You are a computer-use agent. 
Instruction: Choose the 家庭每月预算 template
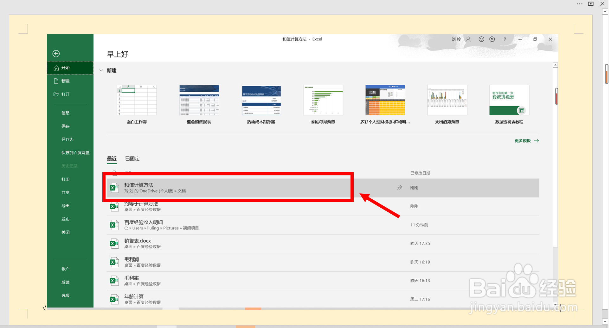coord(323,104)
